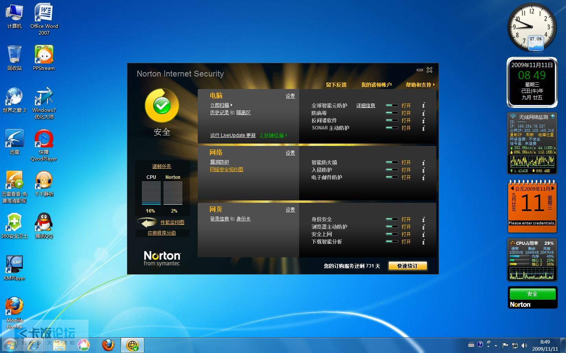Screen dimensions: 566x353
Task: Open KMPlayer desktop icon
Action: (x=14, y=267)
